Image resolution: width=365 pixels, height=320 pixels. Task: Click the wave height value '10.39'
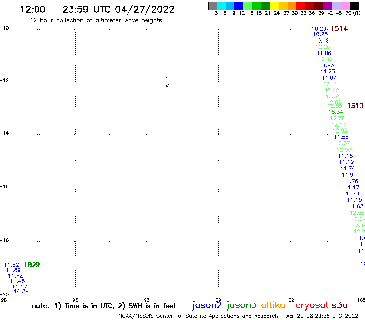[21, 291]
